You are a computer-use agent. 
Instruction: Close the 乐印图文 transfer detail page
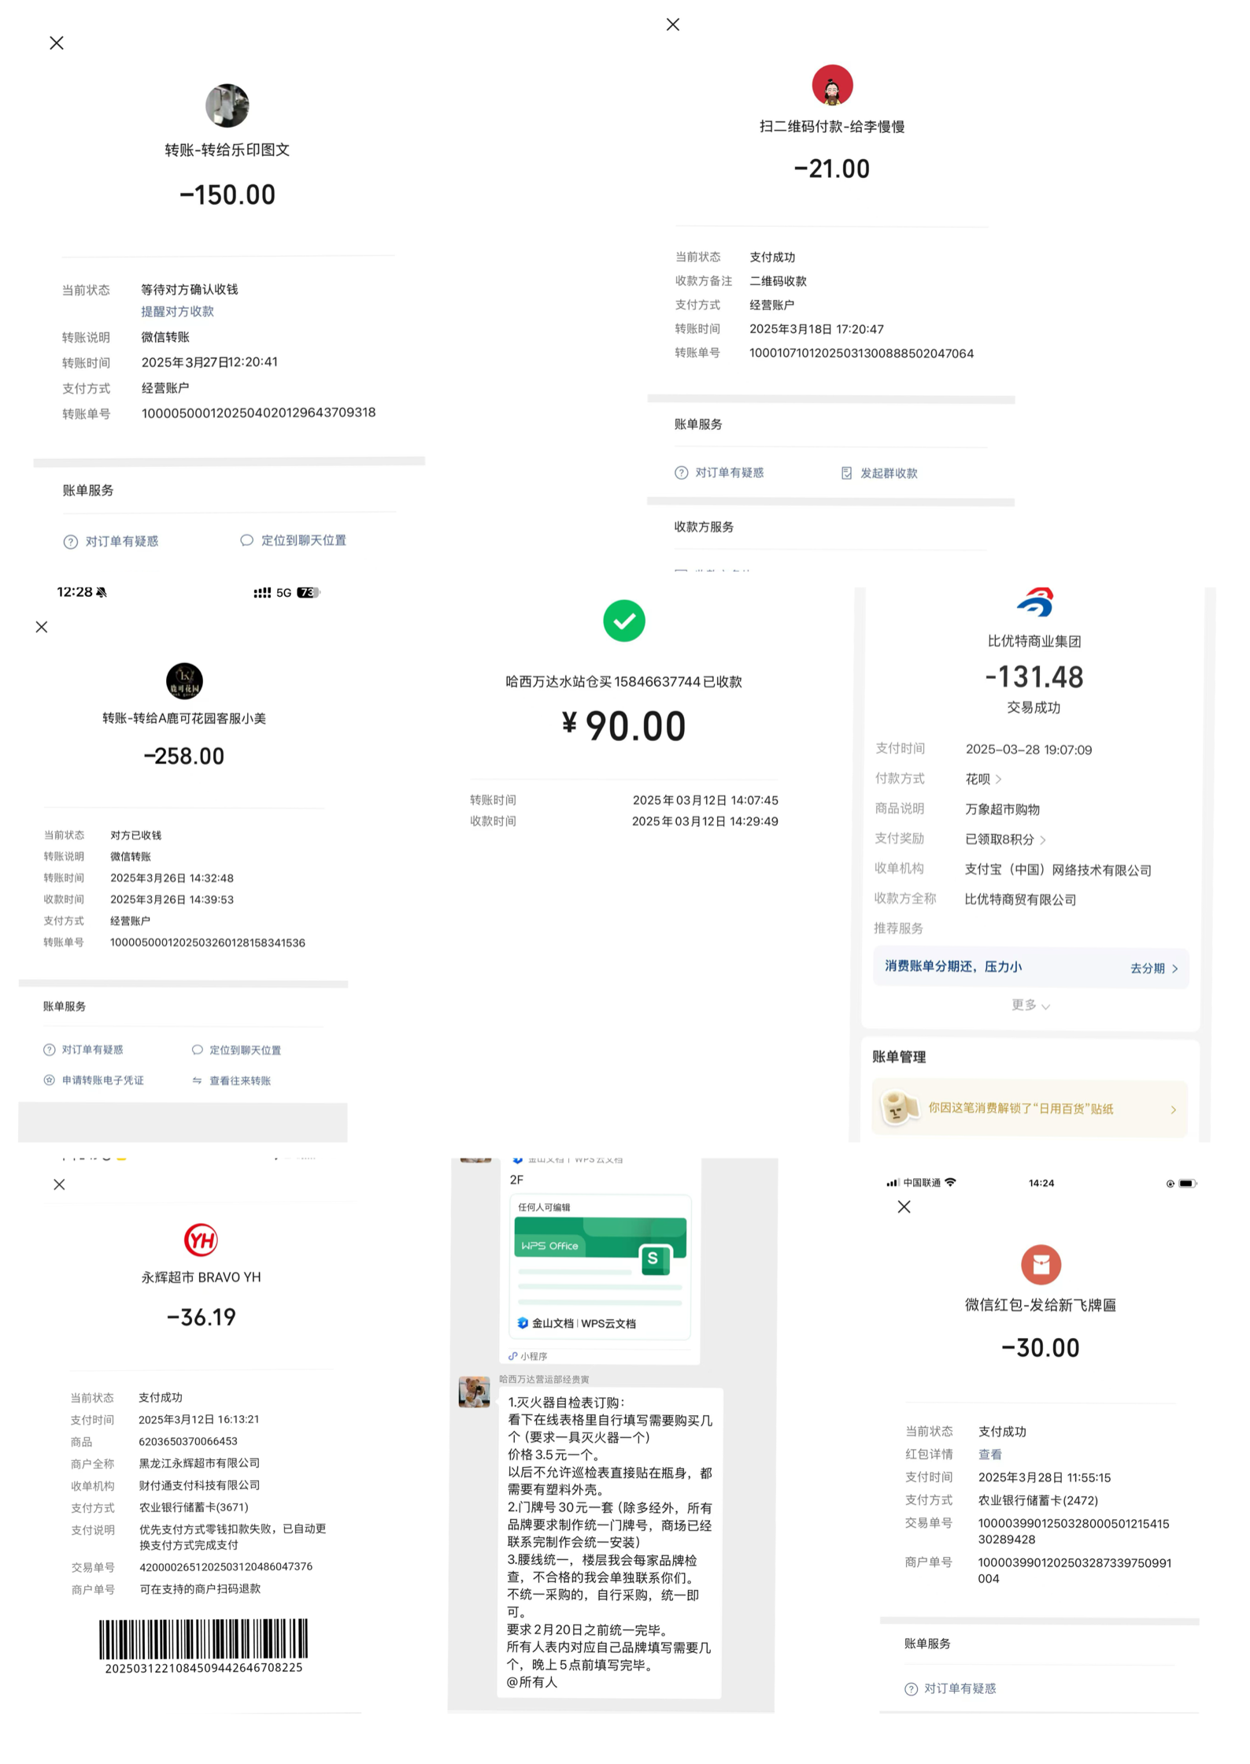pos(57,43)
